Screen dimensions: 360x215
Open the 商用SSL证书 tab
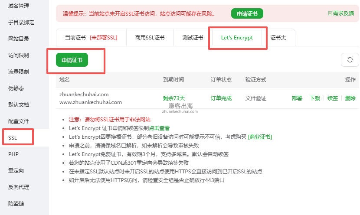pyautogui.click(x=150, y=38)
